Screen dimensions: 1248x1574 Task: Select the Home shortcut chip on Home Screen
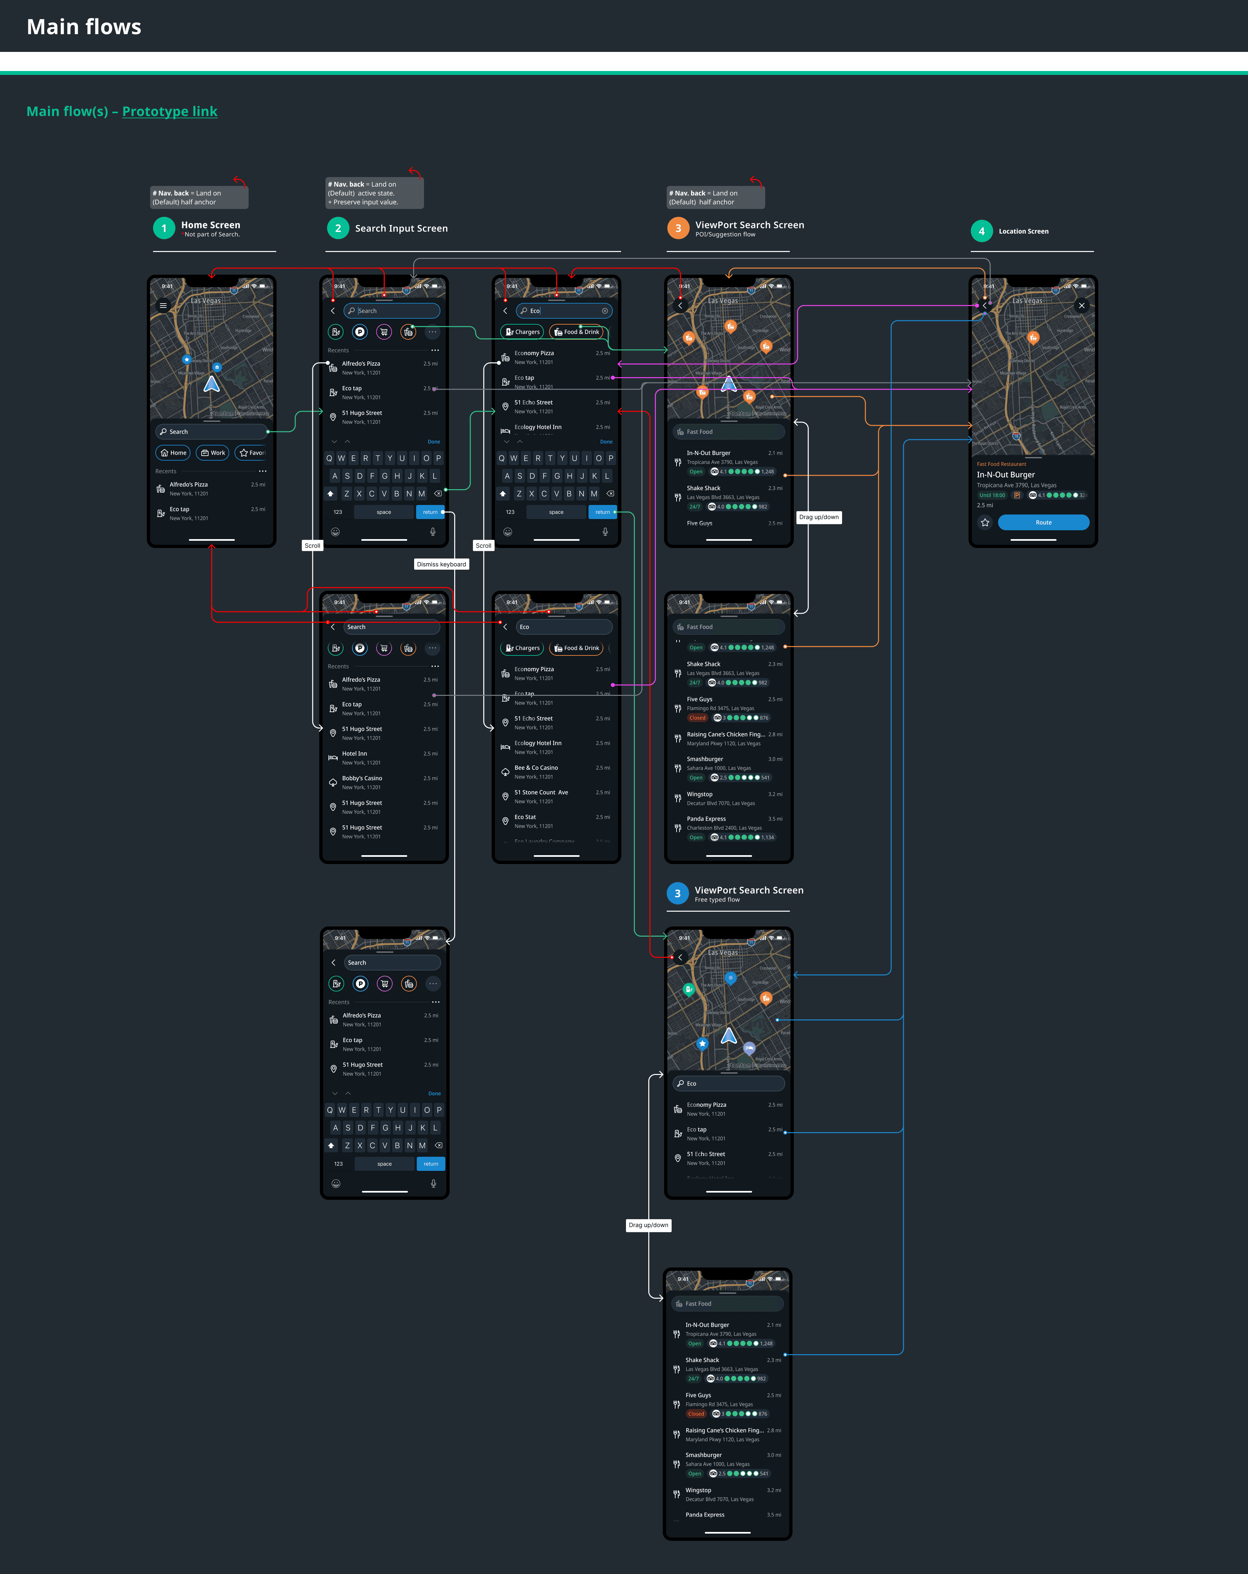[173, 453]
